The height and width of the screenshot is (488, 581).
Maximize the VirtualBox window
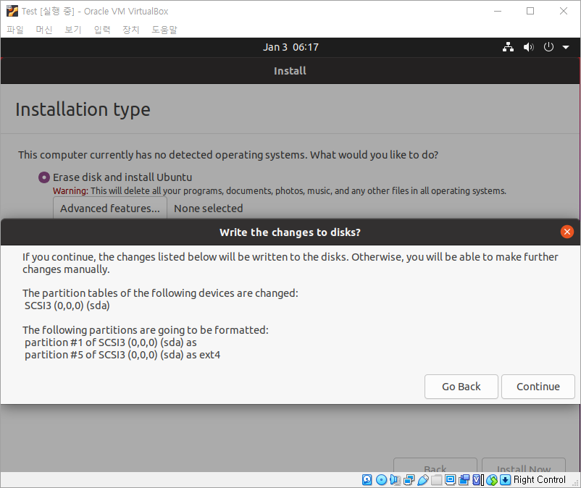coord(530,11)
